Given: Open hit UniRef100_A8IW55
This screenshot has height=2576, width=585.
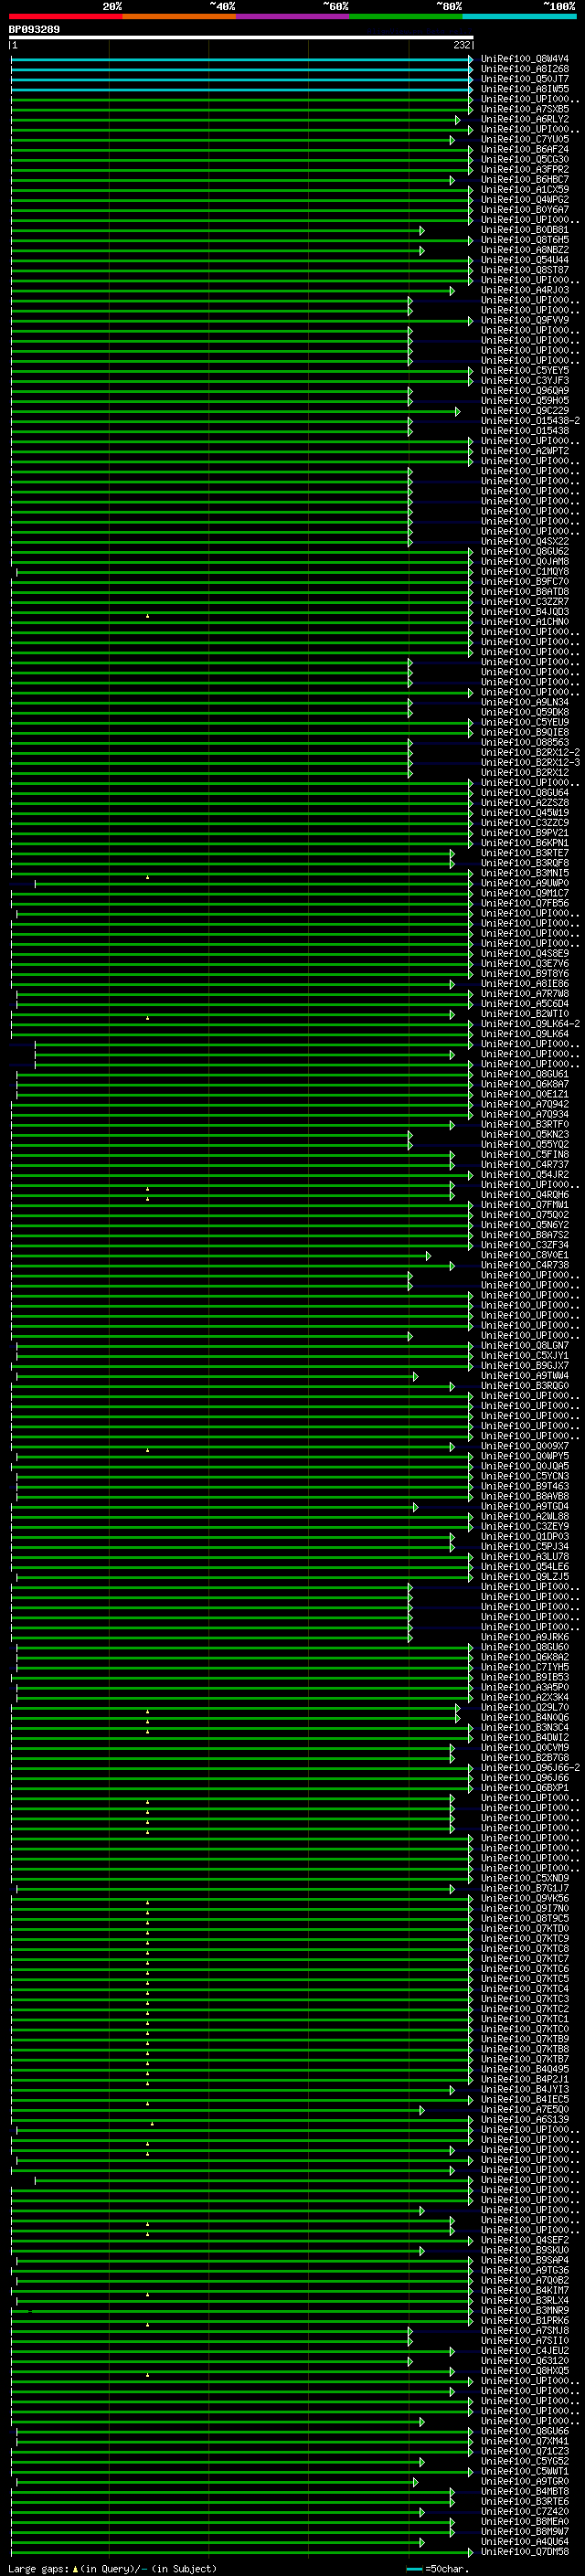Looking at the screenshot, I should [x=525, y=89].
